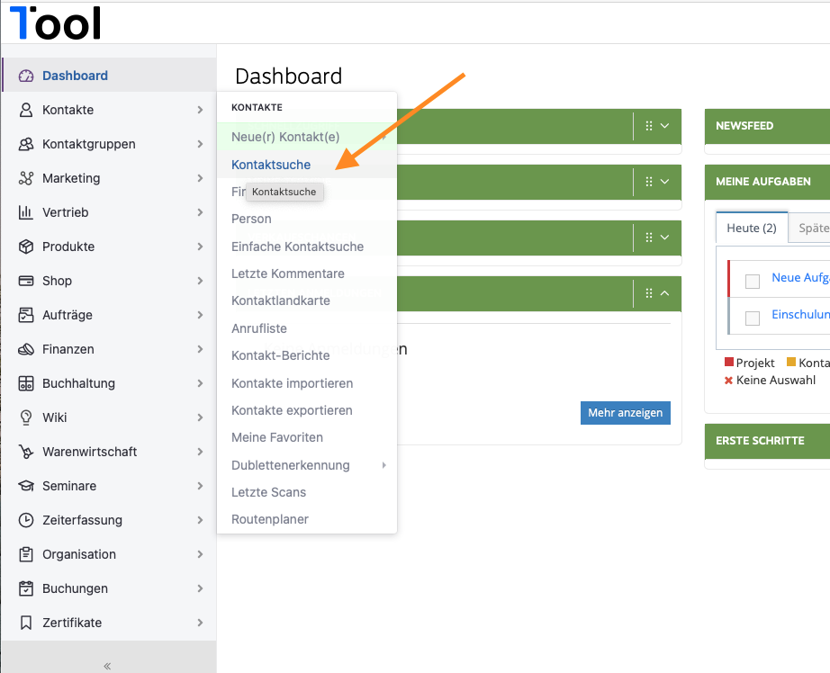Viewport: 830px width, 673px height.
Task: Click the Marketing nodes icon
Action: click(x=26, y=178)
